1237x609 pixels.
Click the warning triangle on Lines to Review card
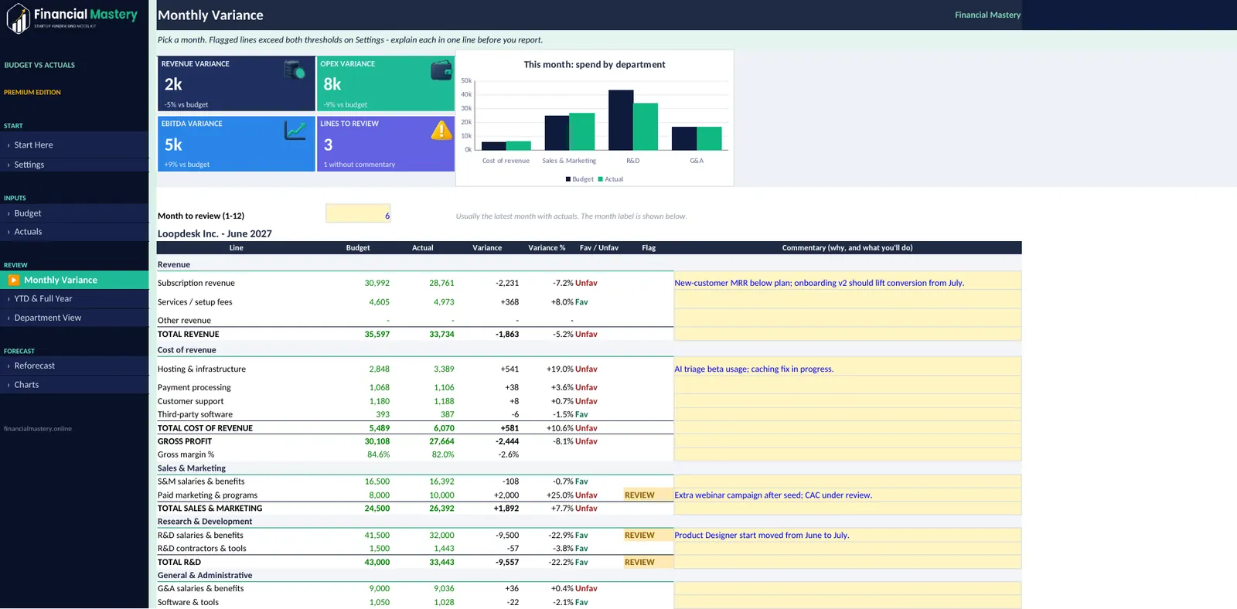(x=441, y=130)
